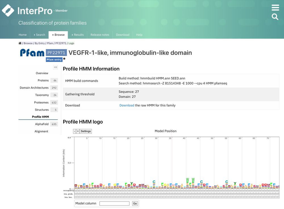Open the Alignment side tab
The image size is (284, 209).
pyautogui.click(x=41, y=131)
